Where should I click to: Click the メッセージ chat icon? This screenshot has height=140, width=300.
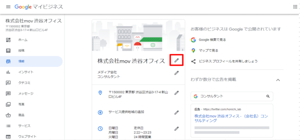pos(8,94)
